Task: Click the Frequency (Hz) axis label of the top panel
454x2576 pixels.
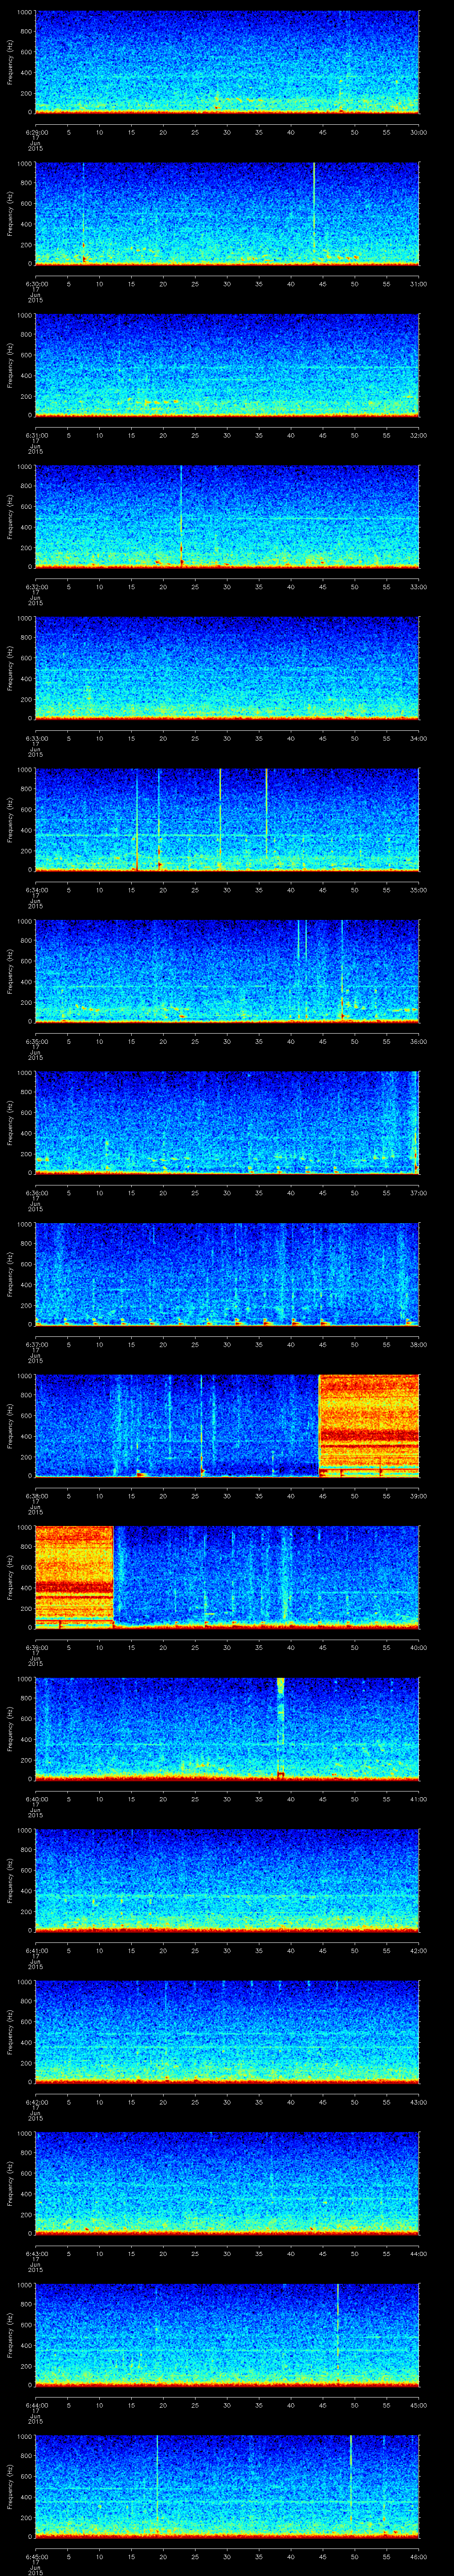Action: 10,62
